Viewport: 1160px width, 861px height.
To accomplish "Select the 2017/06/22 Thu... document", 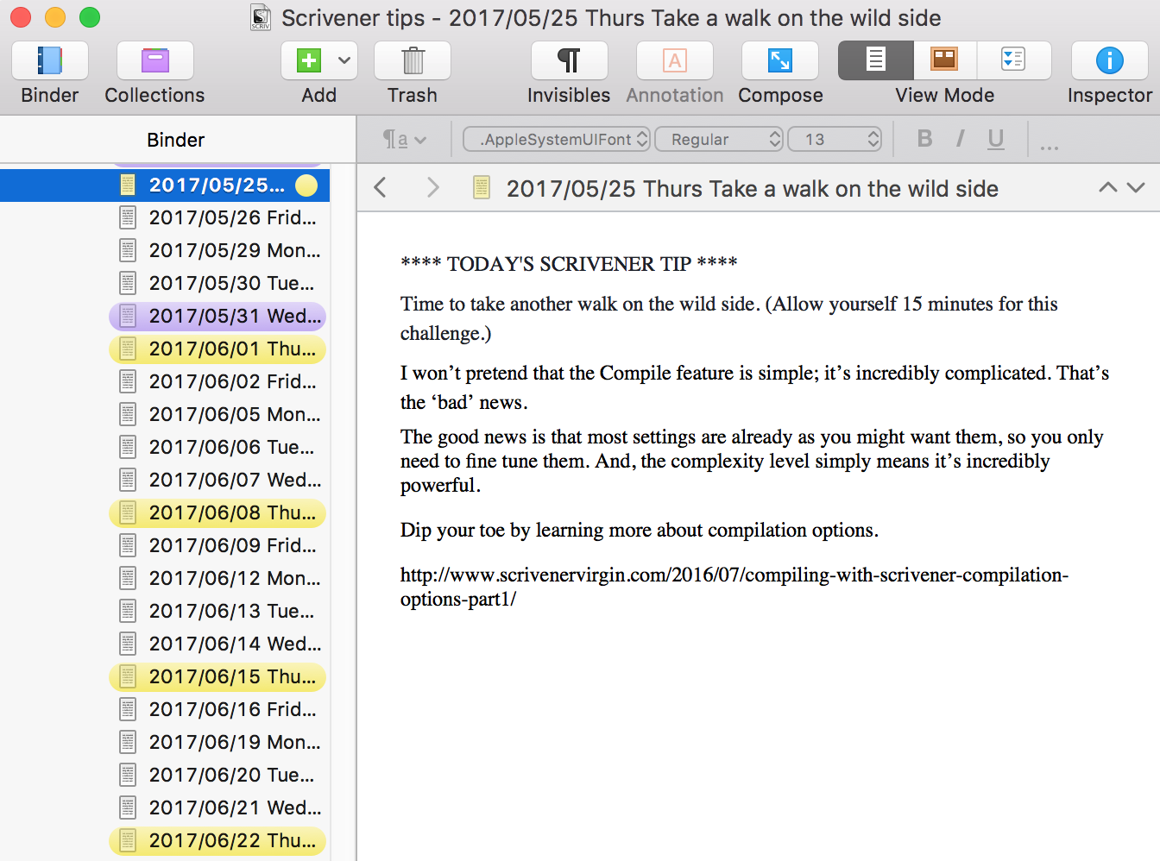I will point(217,840).
